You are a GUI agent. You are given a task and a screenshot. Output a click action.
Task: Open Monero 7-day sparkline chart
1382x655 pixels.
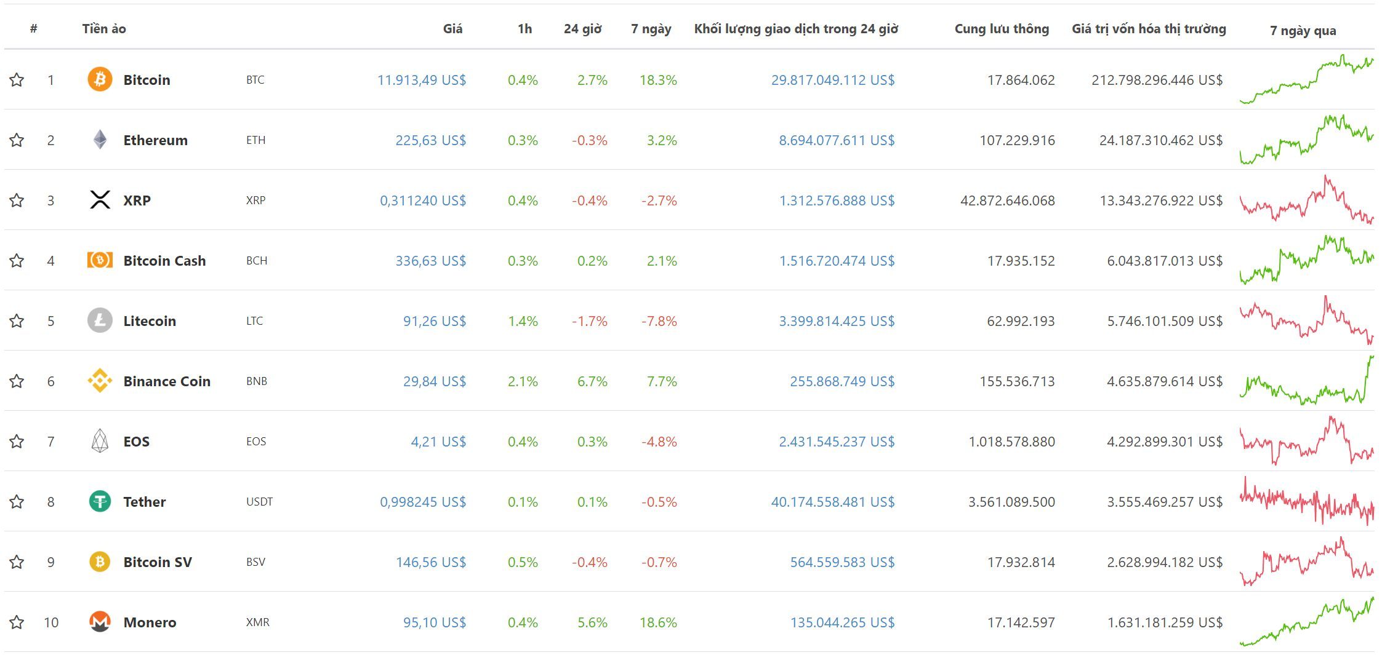pos(1306,622)
